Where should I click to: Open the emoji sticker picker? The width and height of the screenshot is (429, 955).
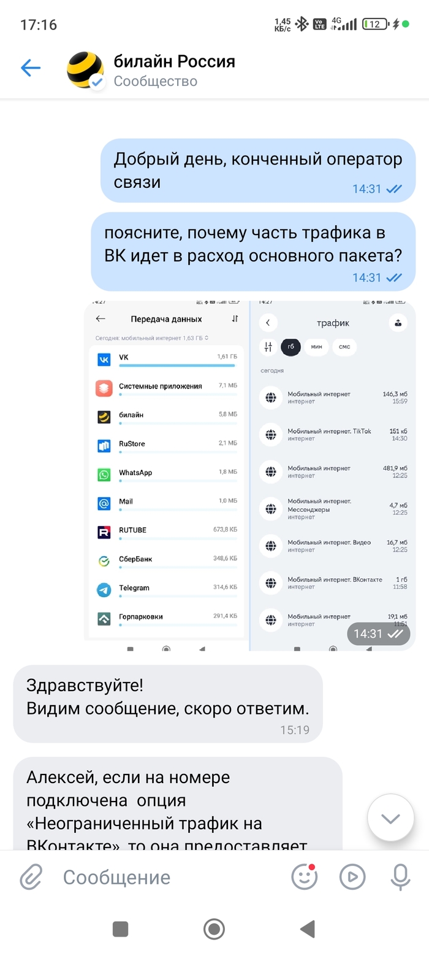(304, 877)
